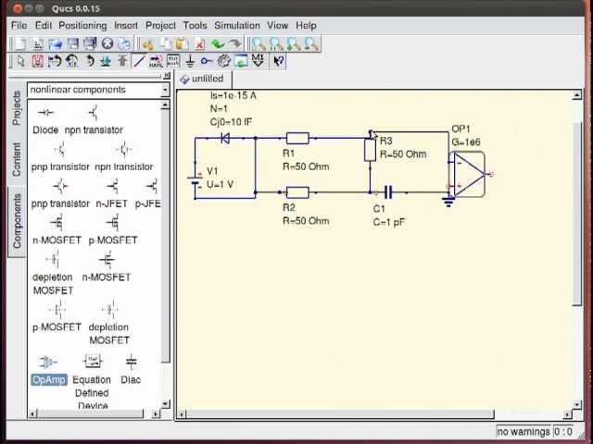Delete with the red X page icon
Viewport: 593px width, 444px height.
[200, 44]
